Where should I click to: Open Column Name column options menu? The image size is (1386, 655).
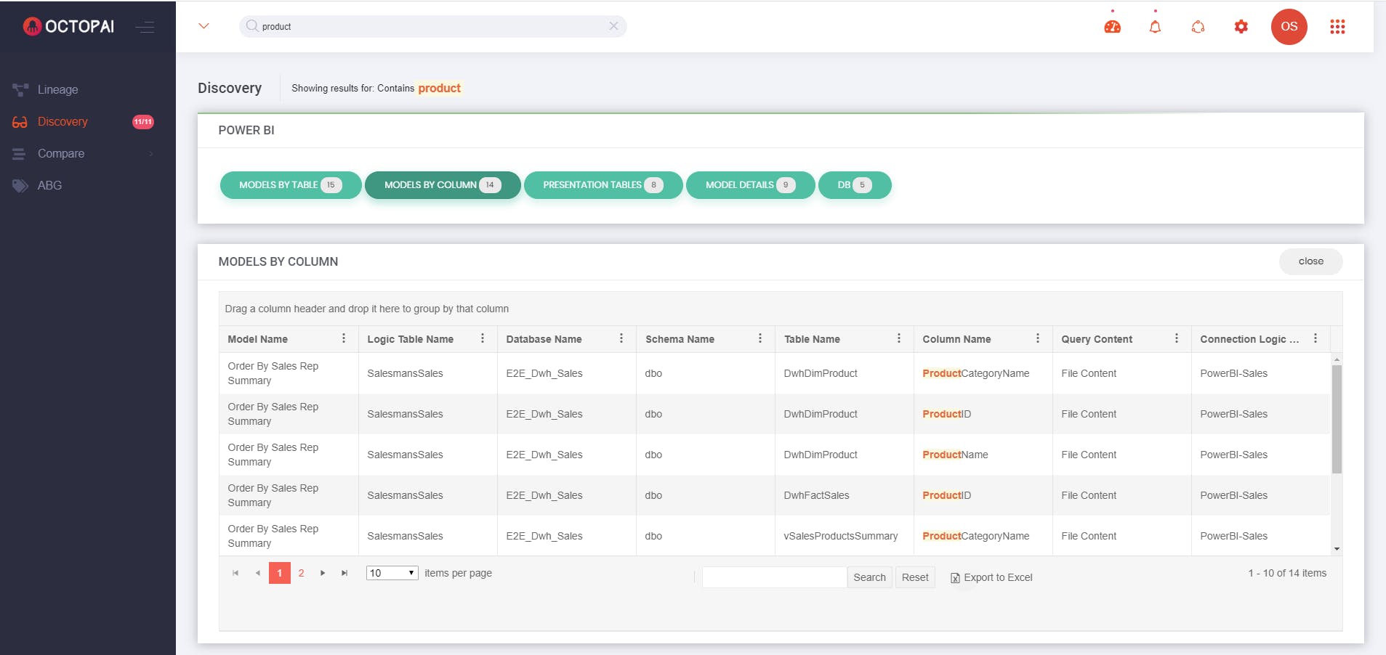click(x=1037, y=338)
